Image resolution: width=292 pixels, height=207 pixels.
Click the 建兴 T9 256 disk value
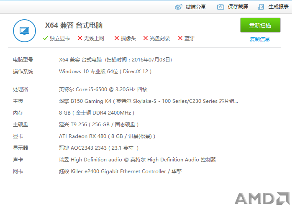click(99, 125)
